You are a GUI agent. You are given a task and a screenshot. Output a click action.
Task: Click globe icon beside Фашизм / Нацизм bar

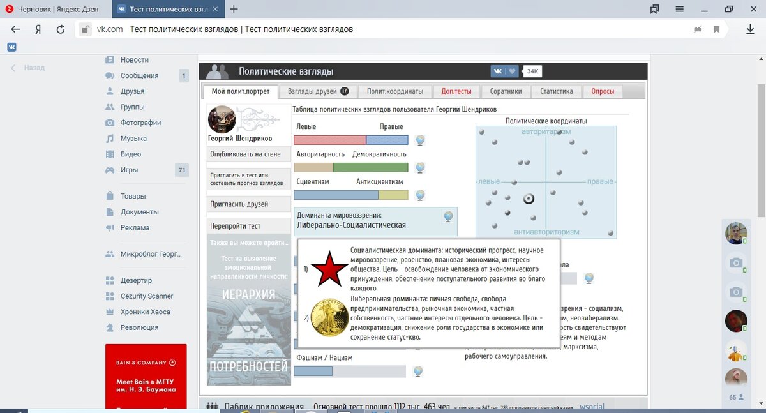tap(418, 372)
